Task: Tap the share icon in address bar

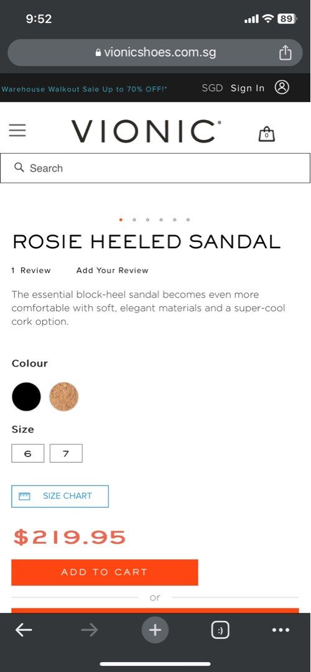Action: 285,53
